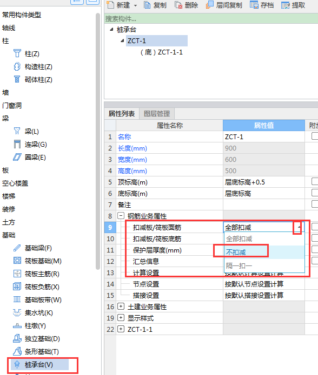Screen dimensions: 318x375
Task: Open the 楼梯 category
Action: pyautogui.click(x=9, y=196)
